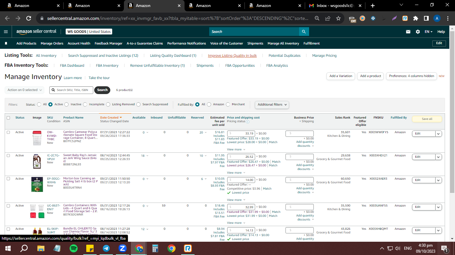Check the Morton Canning Salt row checkbox

coord(8,179)
